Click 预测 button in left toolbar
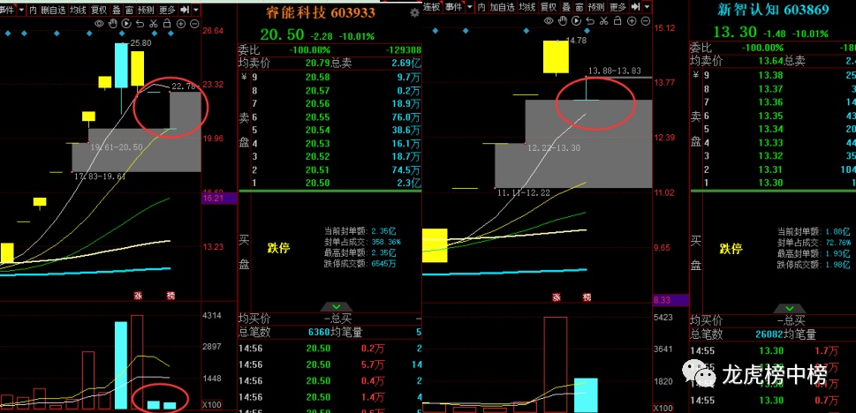856x413 pixels. tap(147, 8)
